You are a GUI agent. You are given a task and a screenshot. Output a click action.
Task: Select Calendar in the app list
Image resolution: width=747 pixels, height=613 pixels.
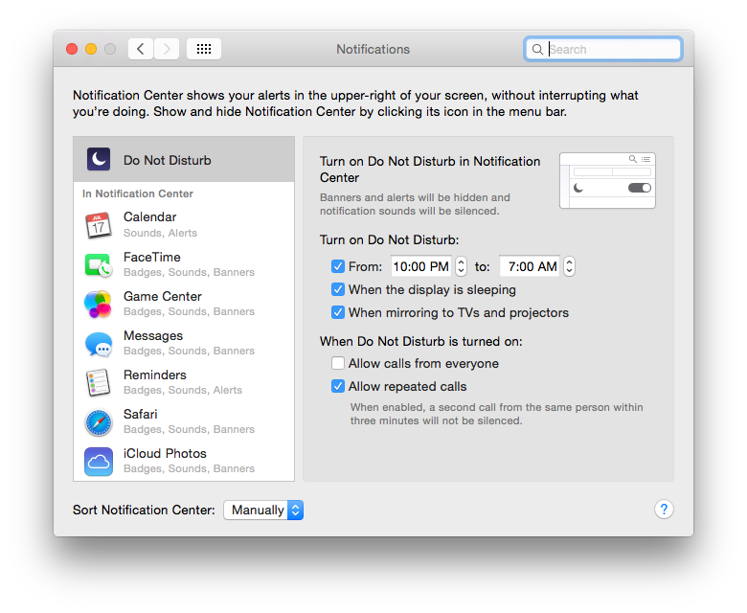pos(184,225)
